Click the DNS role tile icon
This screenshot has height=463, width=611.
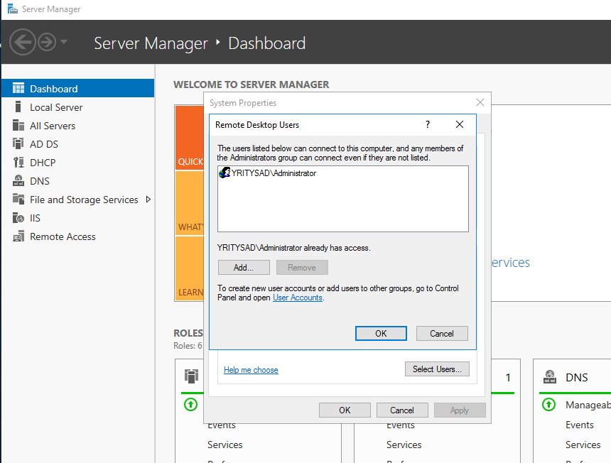pos(550,376)
